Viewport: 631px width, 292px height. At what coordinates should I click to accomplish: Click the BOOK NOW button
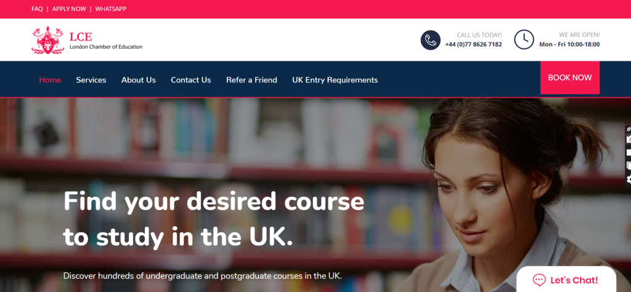(x=570, y=77)
